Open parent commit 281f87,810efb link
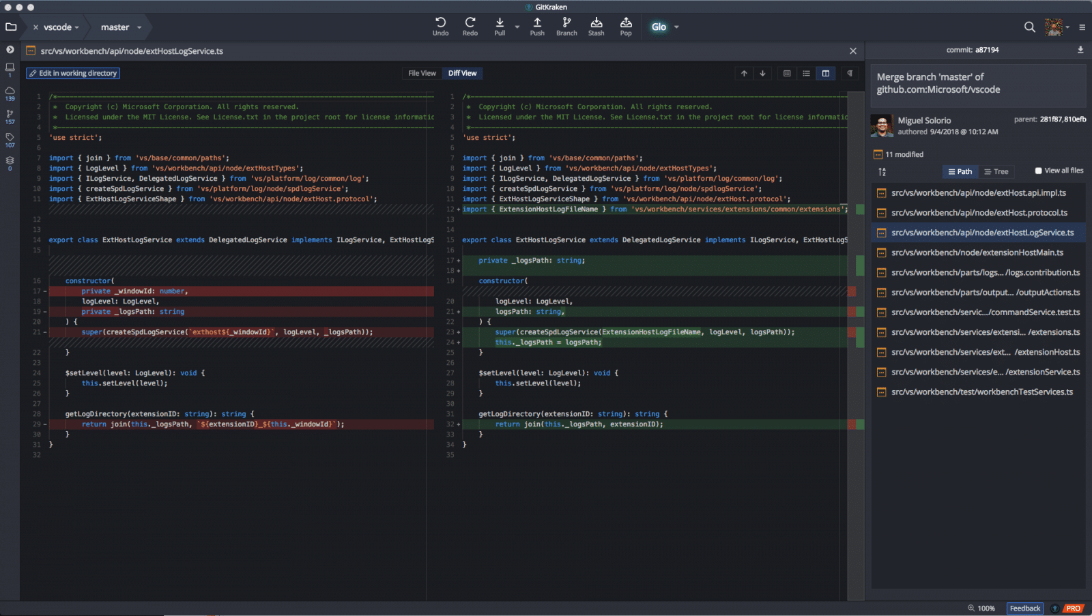 [1063, 119]
